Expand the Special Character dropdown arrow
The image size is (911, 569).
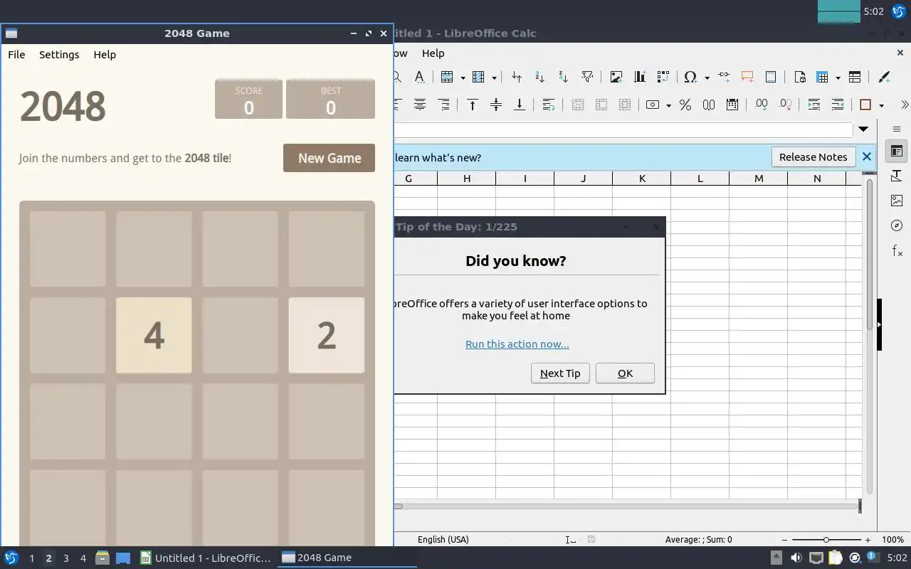pos(707,77)
